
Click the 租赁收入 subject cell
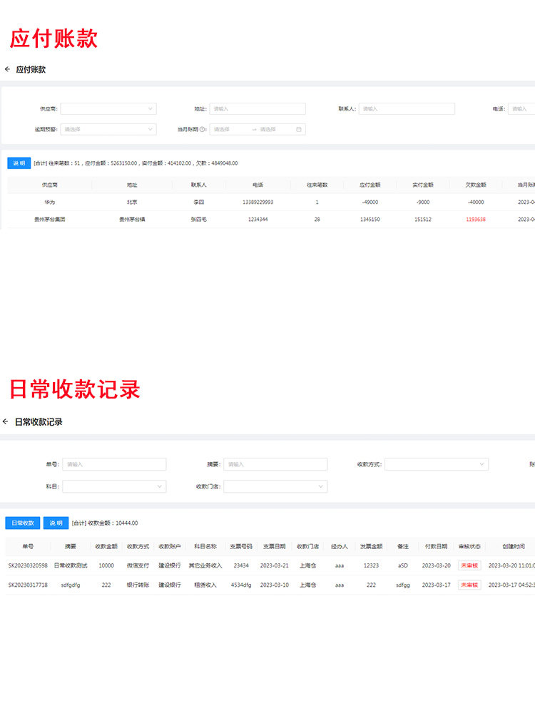click(x=205, y=585)
